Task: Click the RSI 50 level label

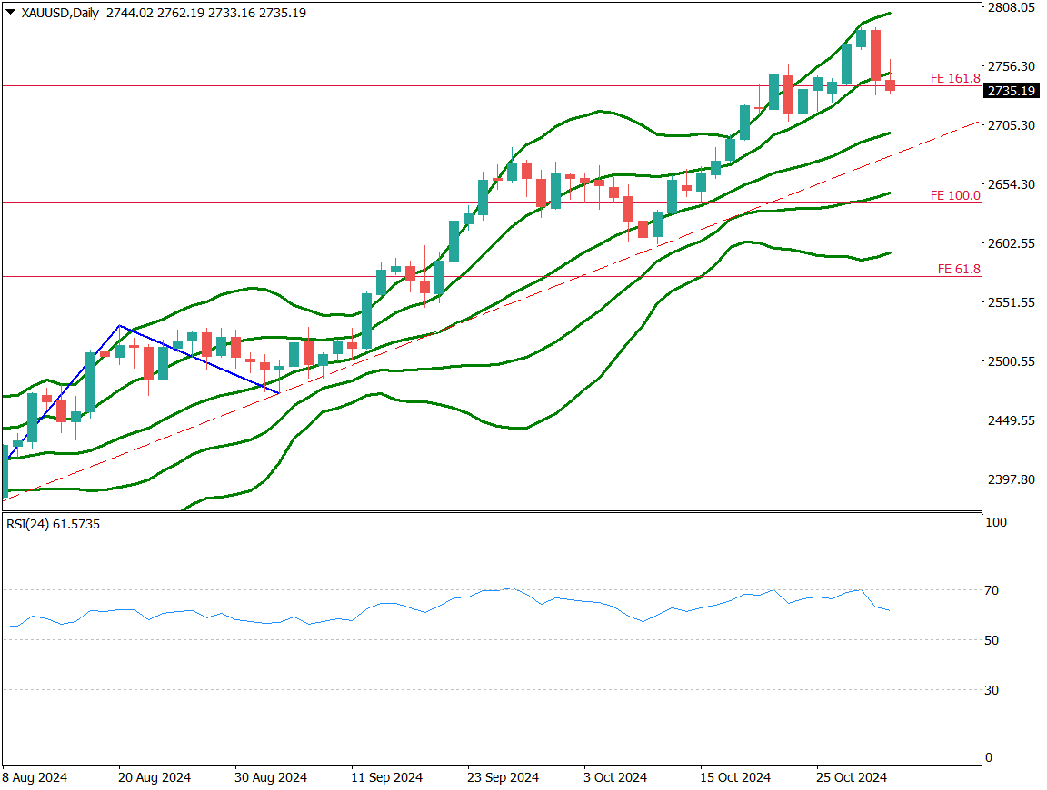Action: [992, 640]
